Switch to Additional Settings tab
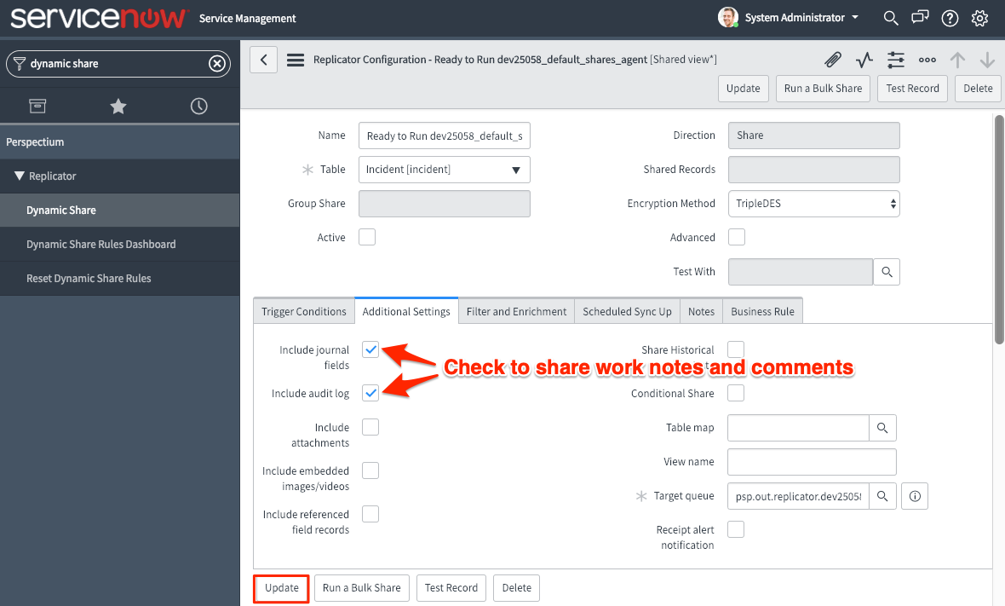The width and height of the screenshot is (1005, 606). pos(406,311)
